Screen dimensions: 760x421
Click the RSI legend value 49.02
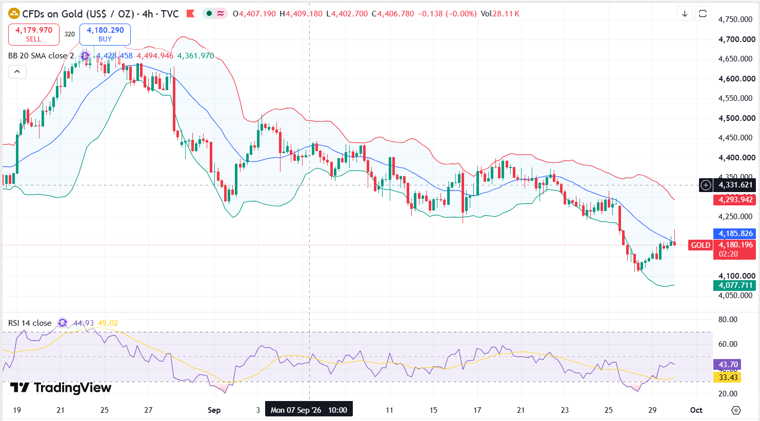(x=108, y=323)
